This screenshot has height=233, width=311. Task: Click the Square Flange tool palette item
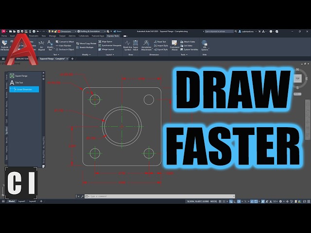pyautogui.click(x=19, y=76)
